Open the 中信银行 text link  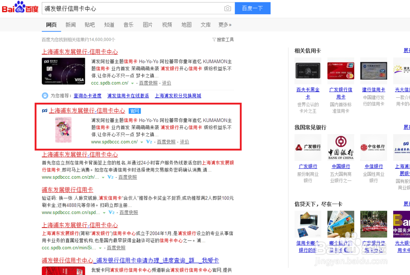pyautogui.click(x=374, y=167)
